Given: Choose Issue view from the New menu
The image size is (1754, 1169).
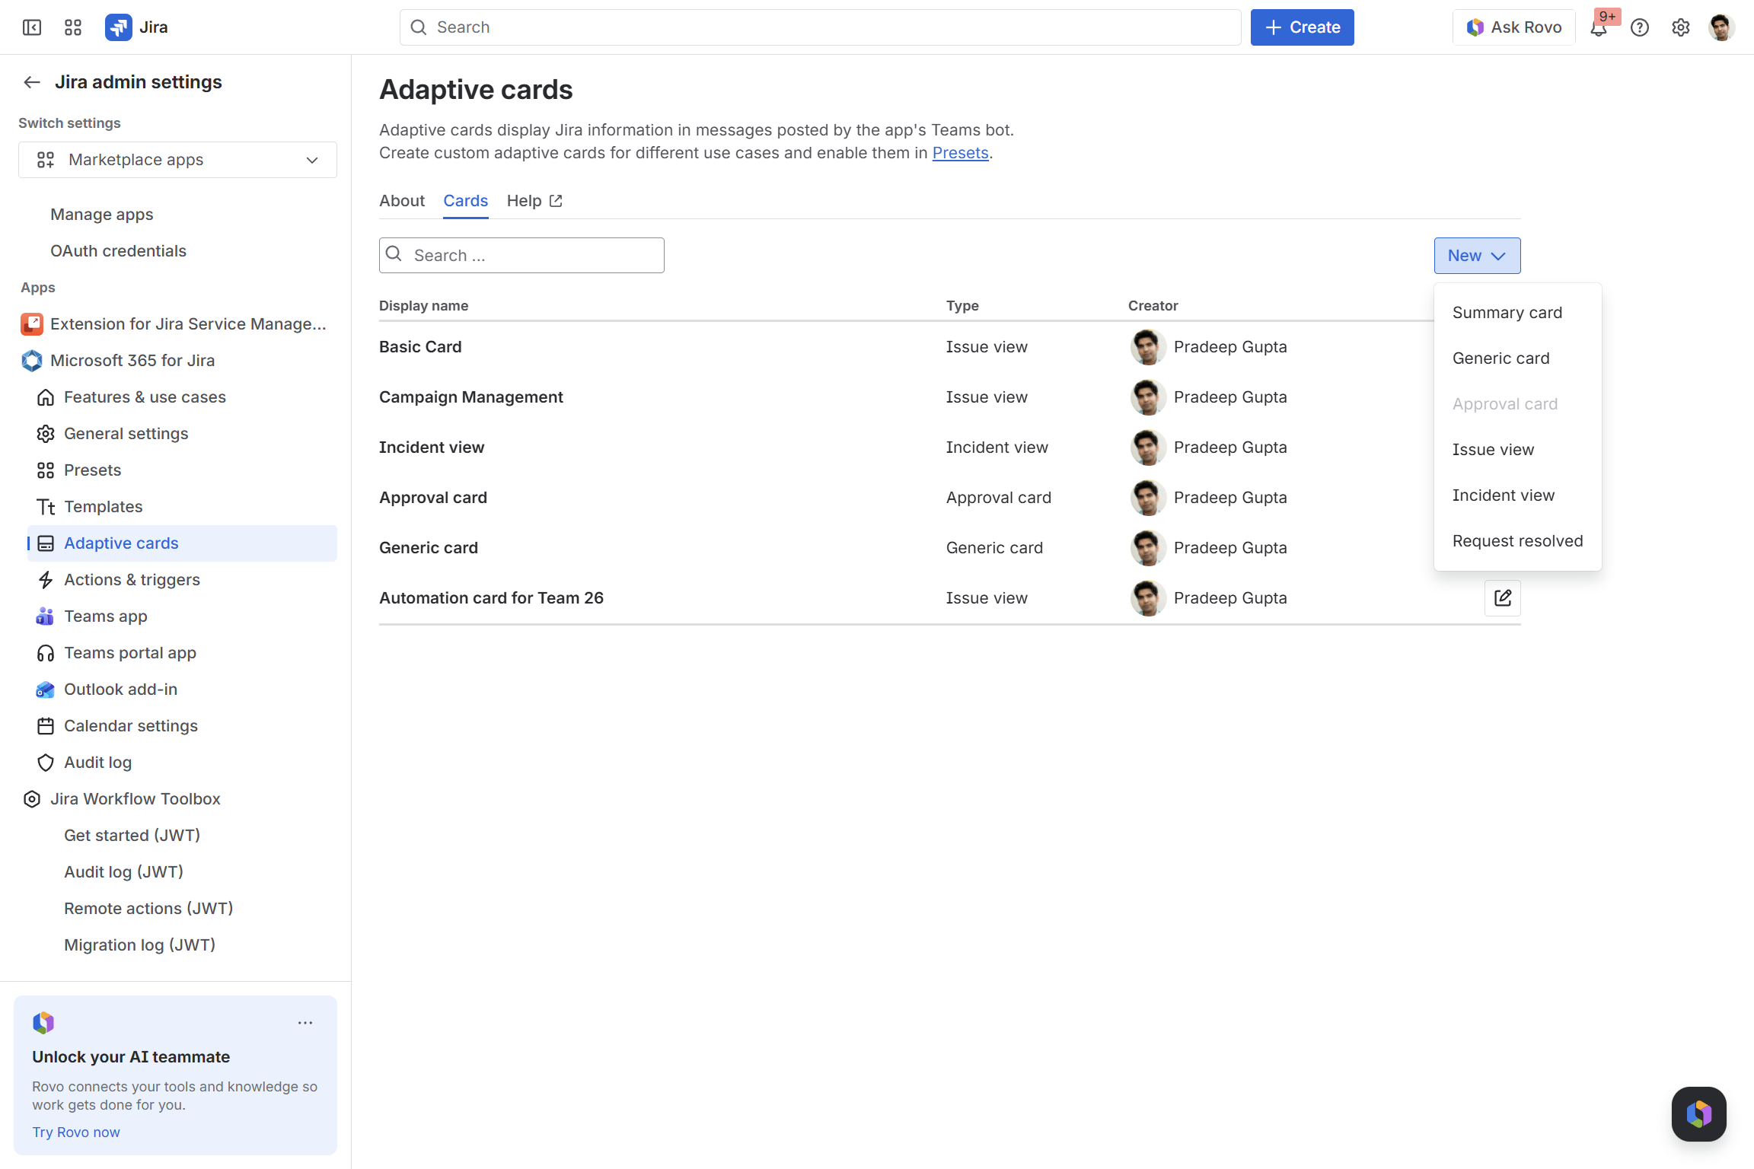Looking at the screenshot, I should (1518, 450).
